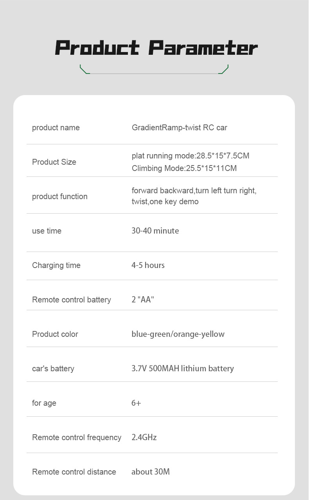Click the "Remote control distance" label
This screenshot has width=309, height=500.
[74, 472]
